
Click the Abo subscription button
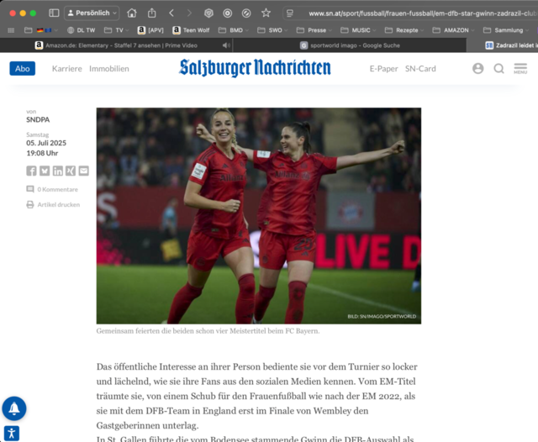point(23,69)
